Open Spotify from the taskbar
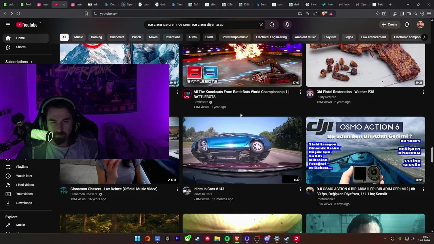The height and width of the screenshot is (244, 434). tap(227, 239)
